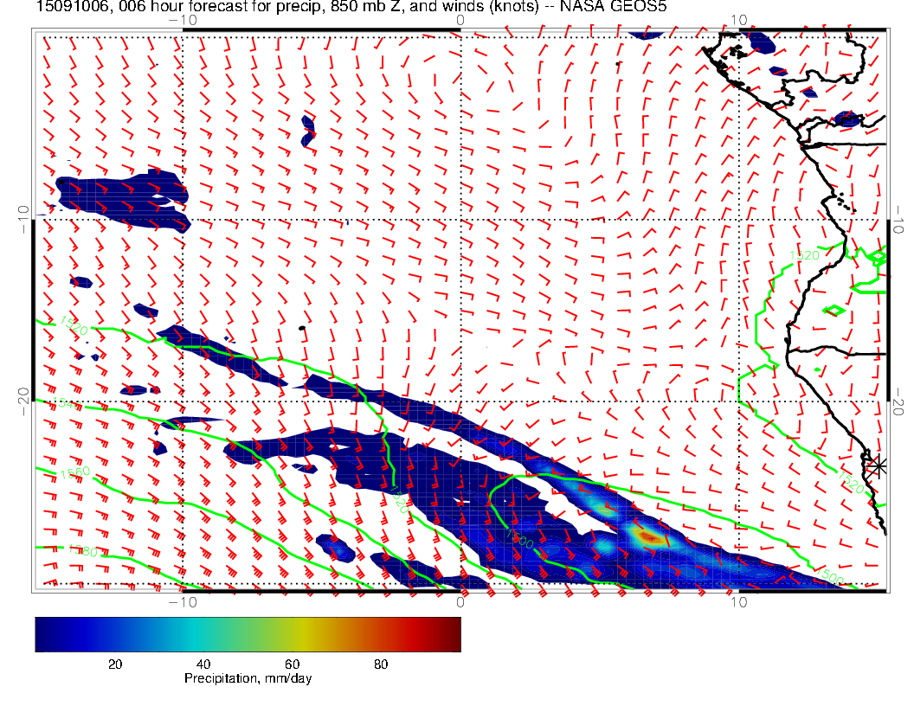
Task: Click the "-20" latitude label on the right axis
Action: [898, 401]
